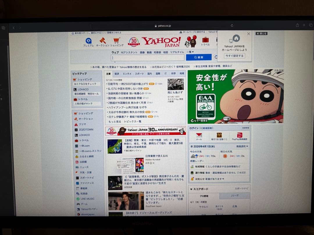
Task: Click the blue 検索 search button
Action: [199, 57]
